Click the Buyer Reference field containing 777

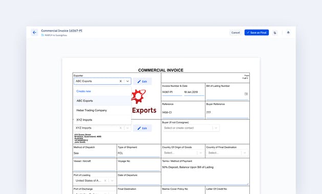(x=227, y=112)
